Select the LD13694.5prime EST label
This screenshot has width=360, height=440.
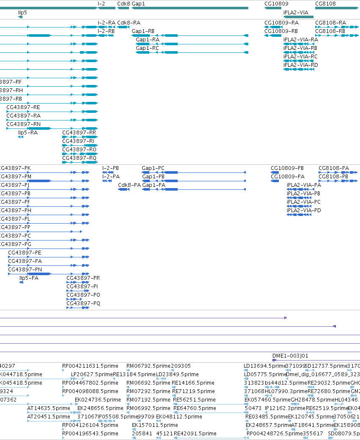pyautogui.click(x=264, y=366)
